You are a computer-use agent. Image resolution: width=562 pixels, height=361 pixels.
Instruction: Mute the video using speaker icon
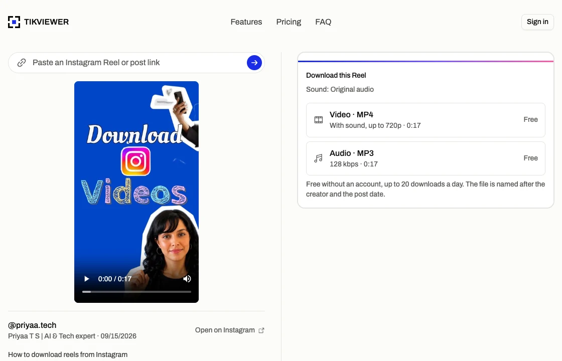187,279
